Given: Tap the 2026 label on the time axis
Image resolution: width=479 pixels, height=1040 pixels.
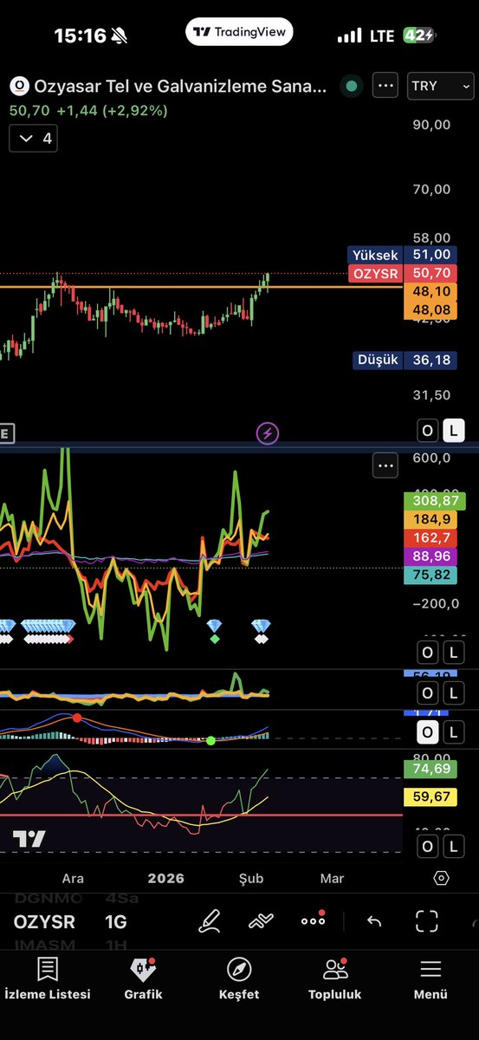Looking at the screenshot, I should [x=165, y=878].
